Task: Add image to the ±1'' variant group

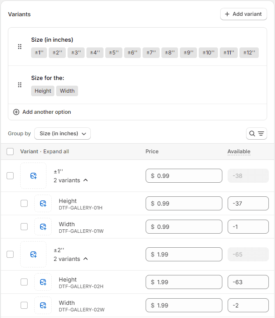Action: [33, 176]
